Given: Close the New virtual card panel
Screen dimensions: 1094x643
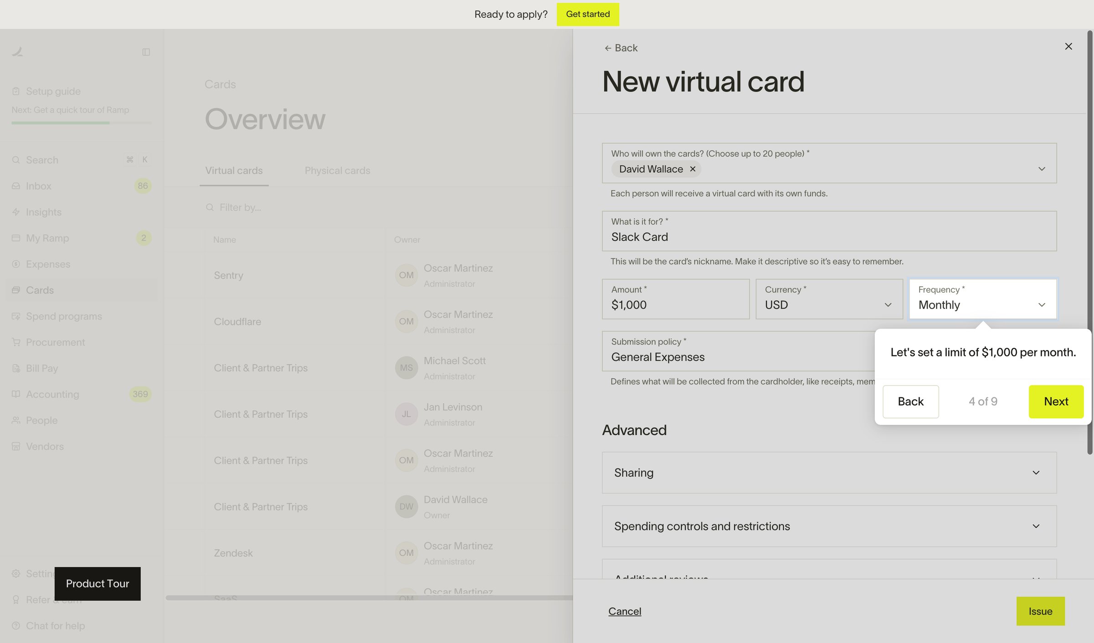Looking at the screenshot, I should [1068, 46].
